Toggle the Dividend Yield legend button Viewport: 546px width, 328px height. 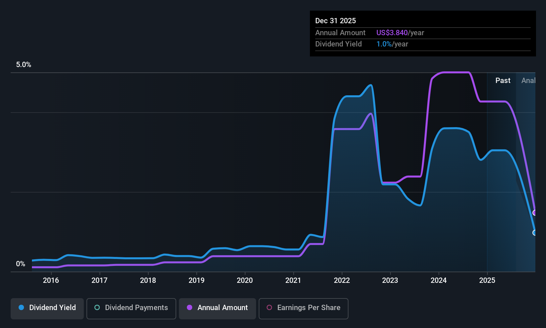[47, 309]
